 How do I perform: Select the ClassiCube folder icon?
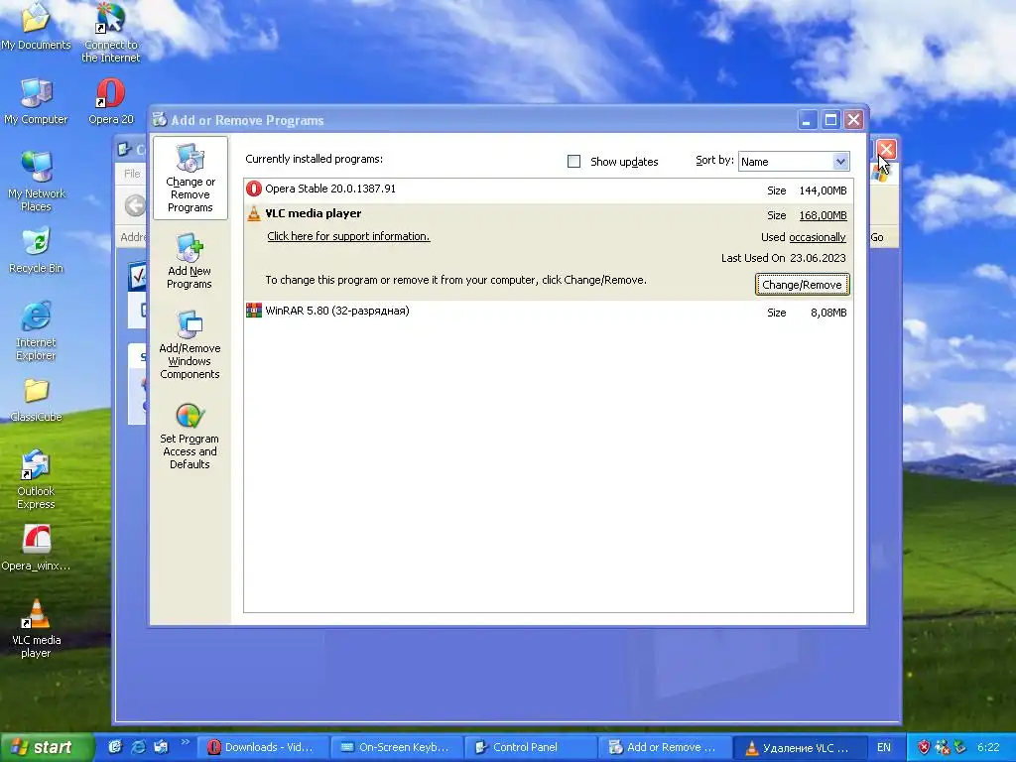pyautogui.click(x=36, y=401)
